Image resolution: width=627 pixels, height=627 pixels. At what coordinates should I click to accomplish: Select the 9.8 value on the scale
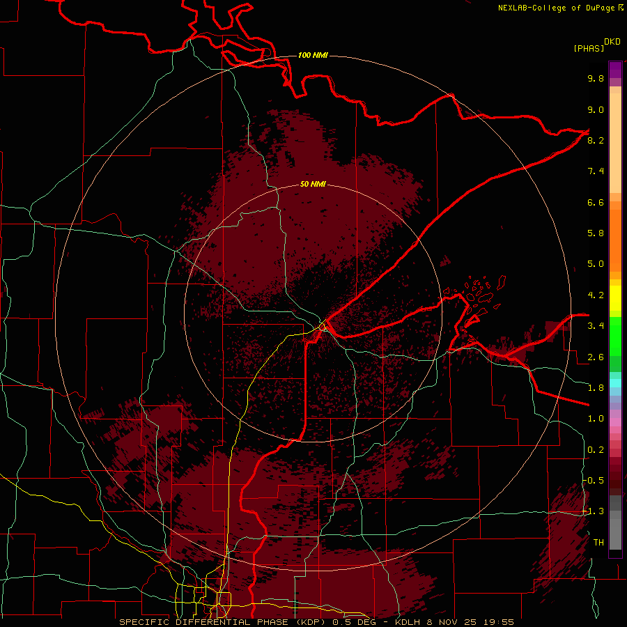coord(596,78)
